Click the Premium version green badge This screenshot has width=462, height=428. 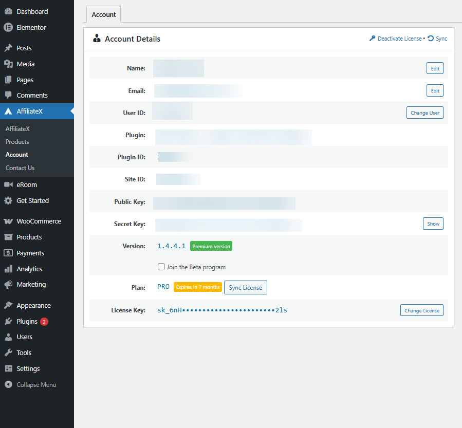[x=211, y=246]
